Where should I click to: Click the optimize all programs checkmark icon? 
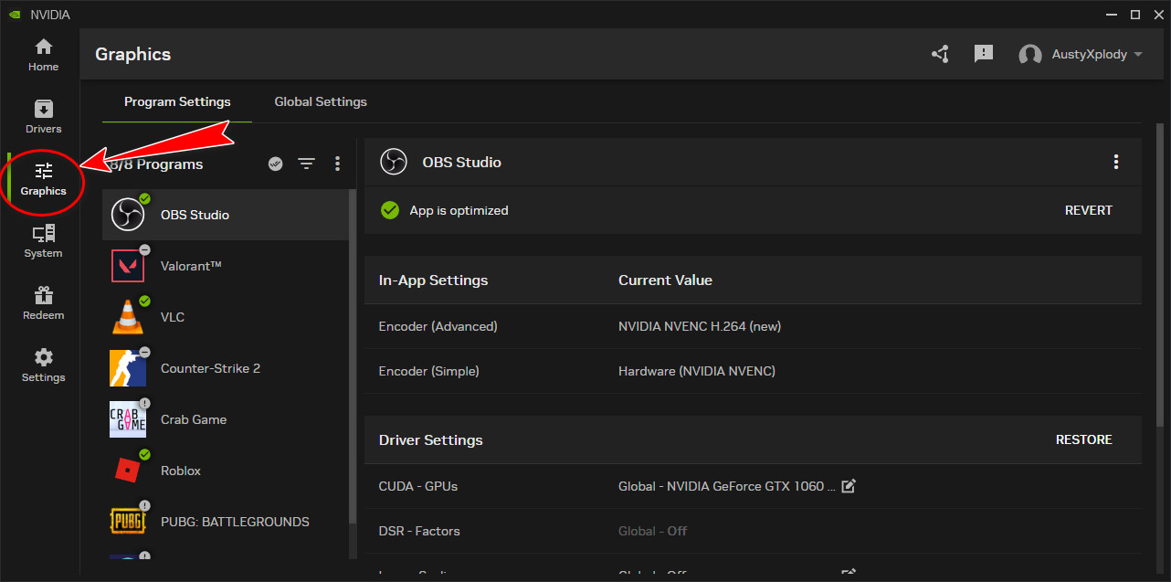pos(275,164)
